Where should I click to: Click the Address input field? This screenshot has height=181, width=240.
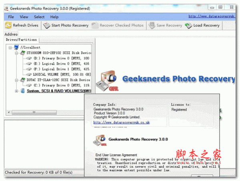127,34
